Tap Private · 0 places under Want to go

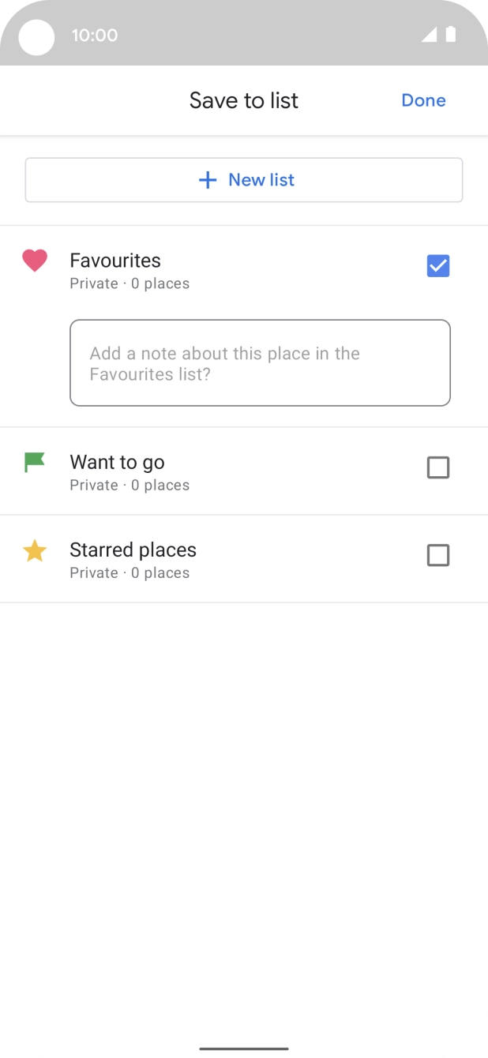130,485
